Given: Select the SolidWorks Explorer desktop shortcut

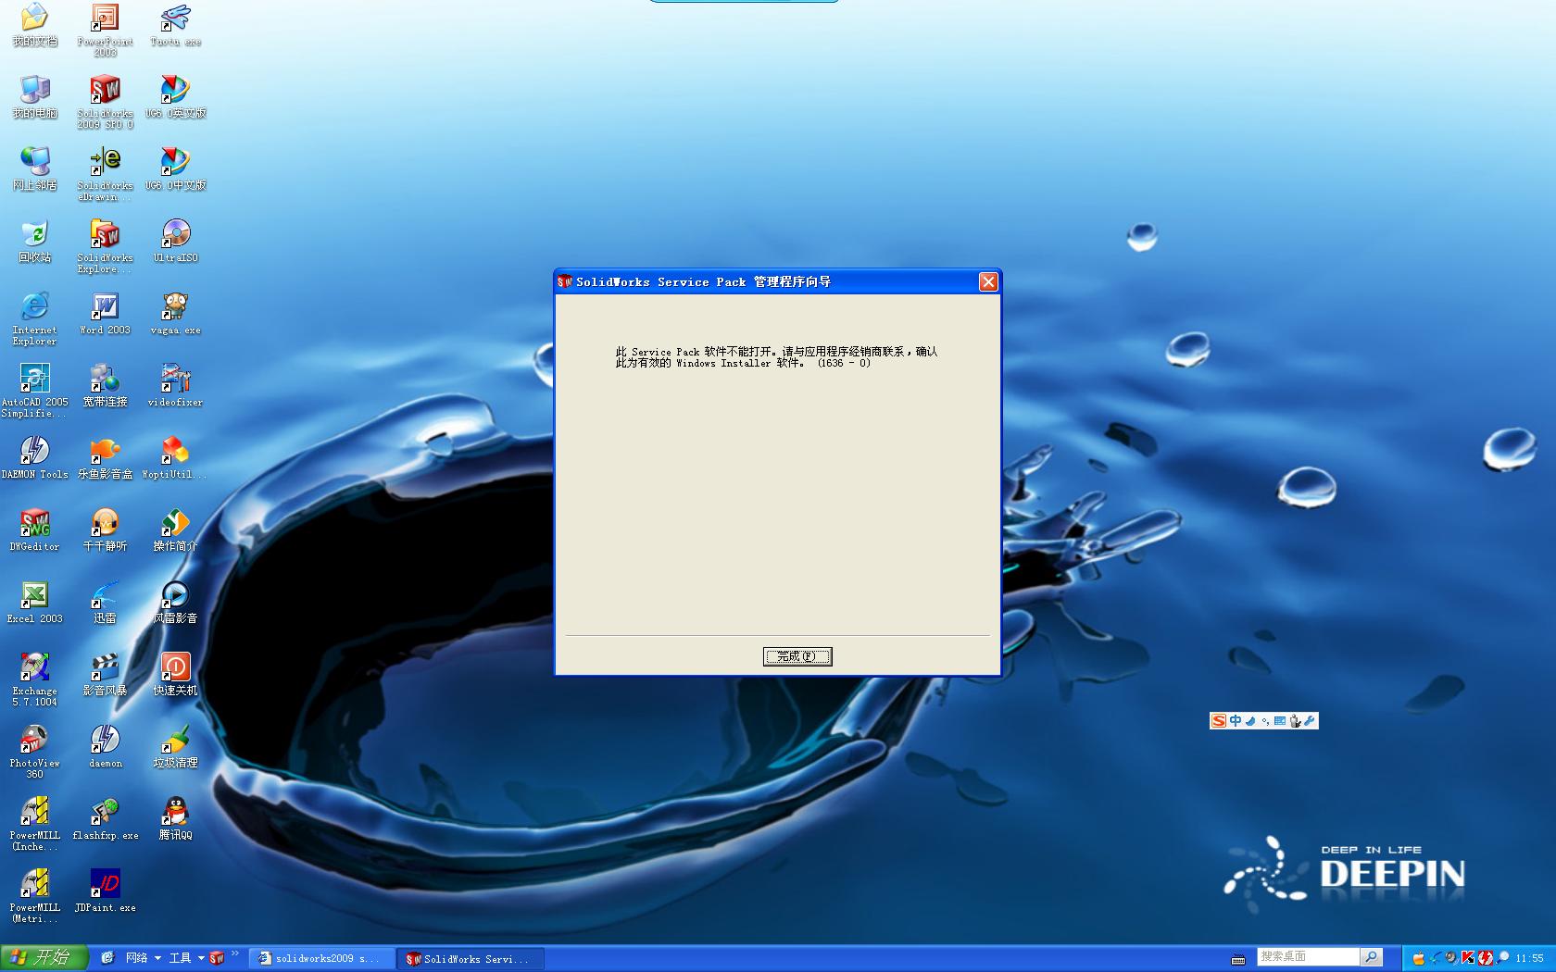Looking at the screenshot, I should tap(105, 247).
